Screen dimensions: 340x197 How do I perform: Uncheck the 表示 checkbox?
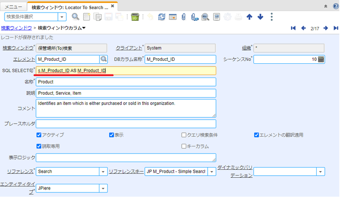[112, 135]
